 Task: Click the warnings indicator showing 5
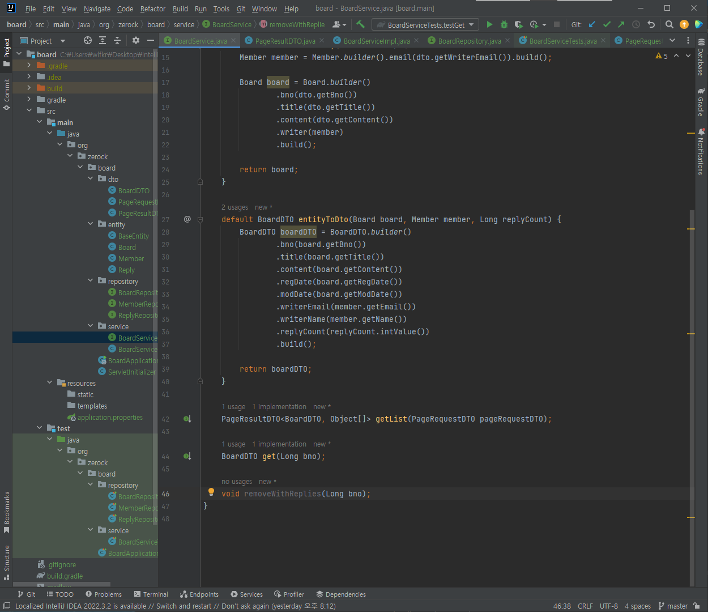[x=662, y=56]
